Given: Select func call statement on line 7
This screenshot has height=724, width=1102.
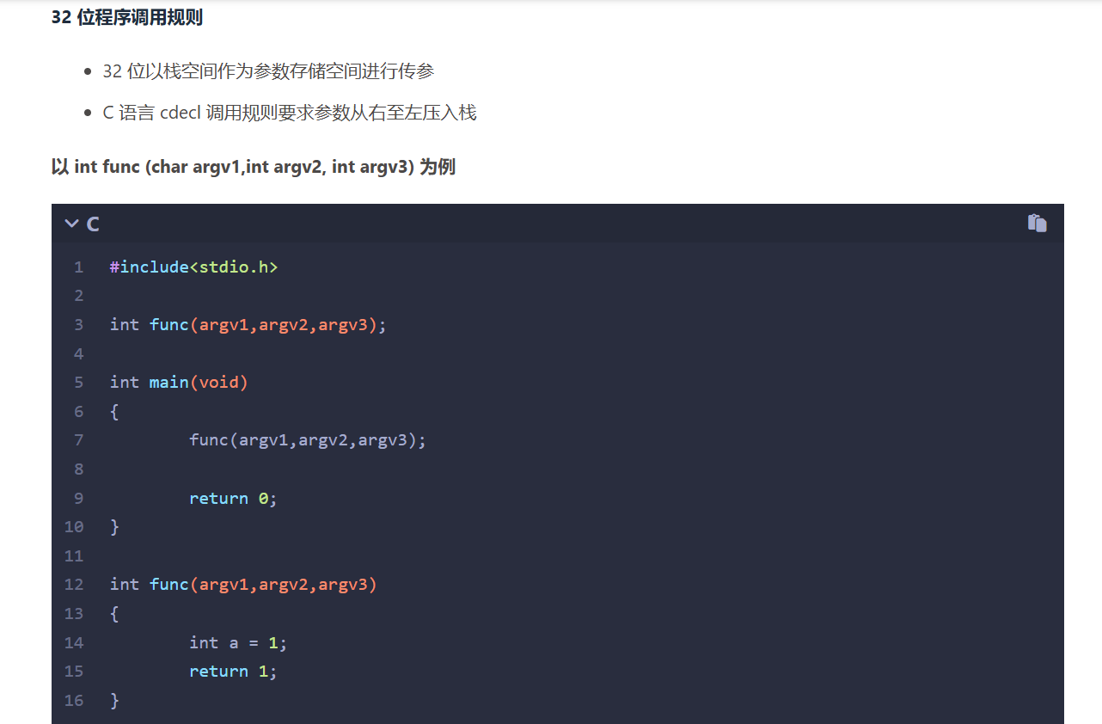Looking at the screenshot, I should pos(308,439).
